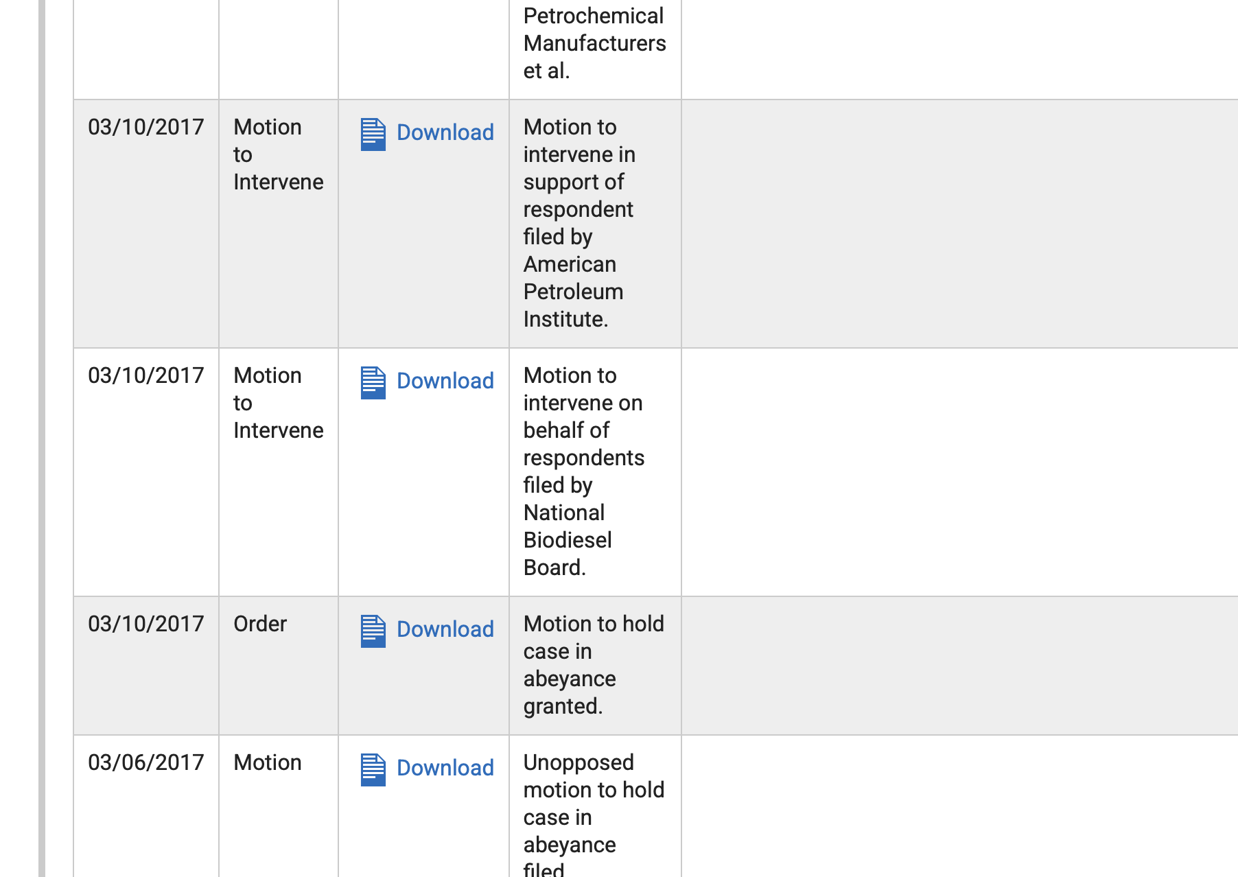Screen dimensions: 1238x877
Task: Select the 03/06/2017 date cell
Action: [146, 762]
